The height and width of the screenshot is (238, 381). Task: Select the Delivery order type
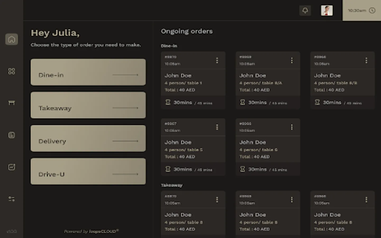pos(88,138)
